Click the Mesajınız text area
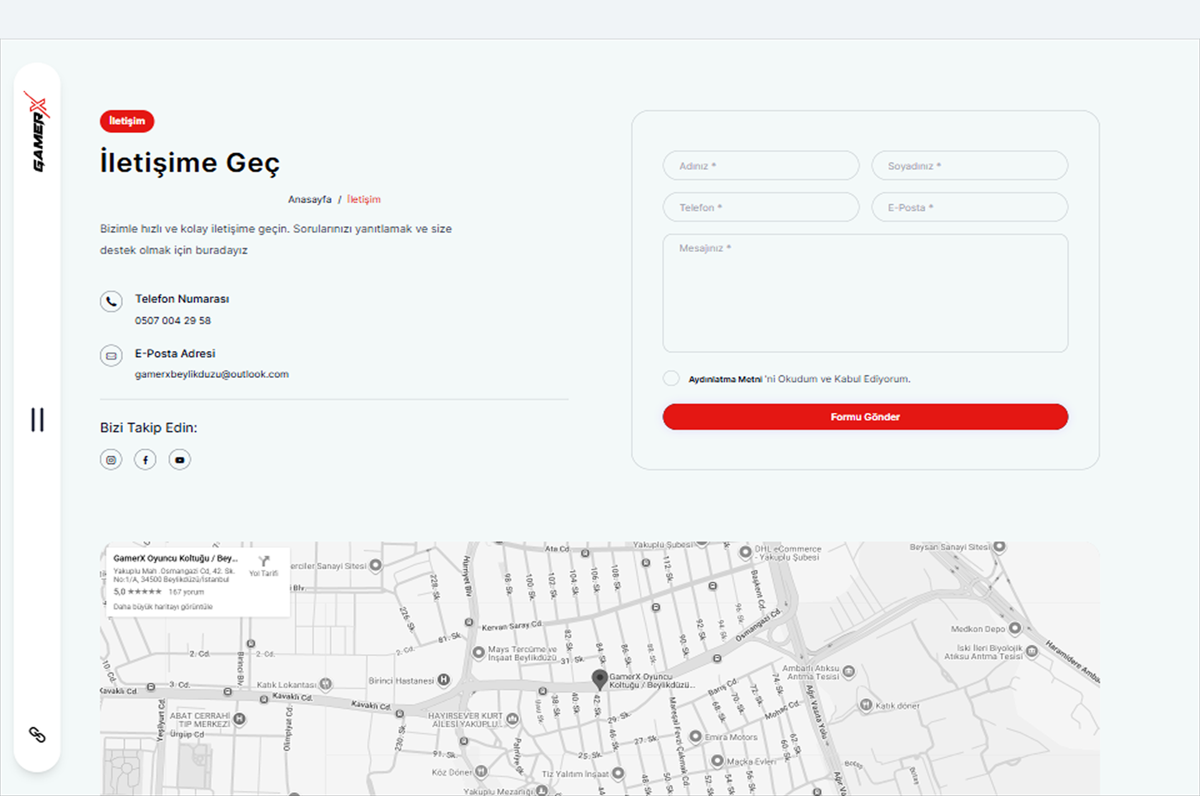The height and width of the screenshot is (796, 1200). 865,292
